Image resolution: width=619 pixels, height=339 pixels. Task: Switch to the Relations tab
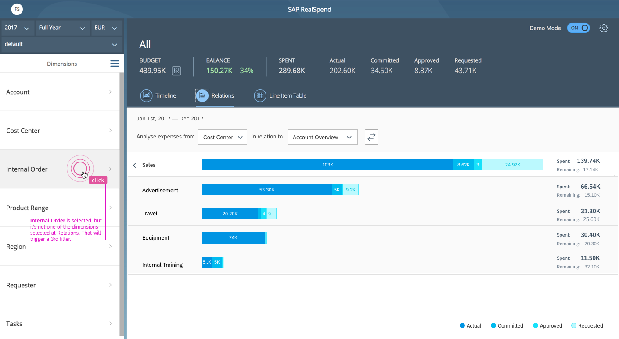point(215,95)
